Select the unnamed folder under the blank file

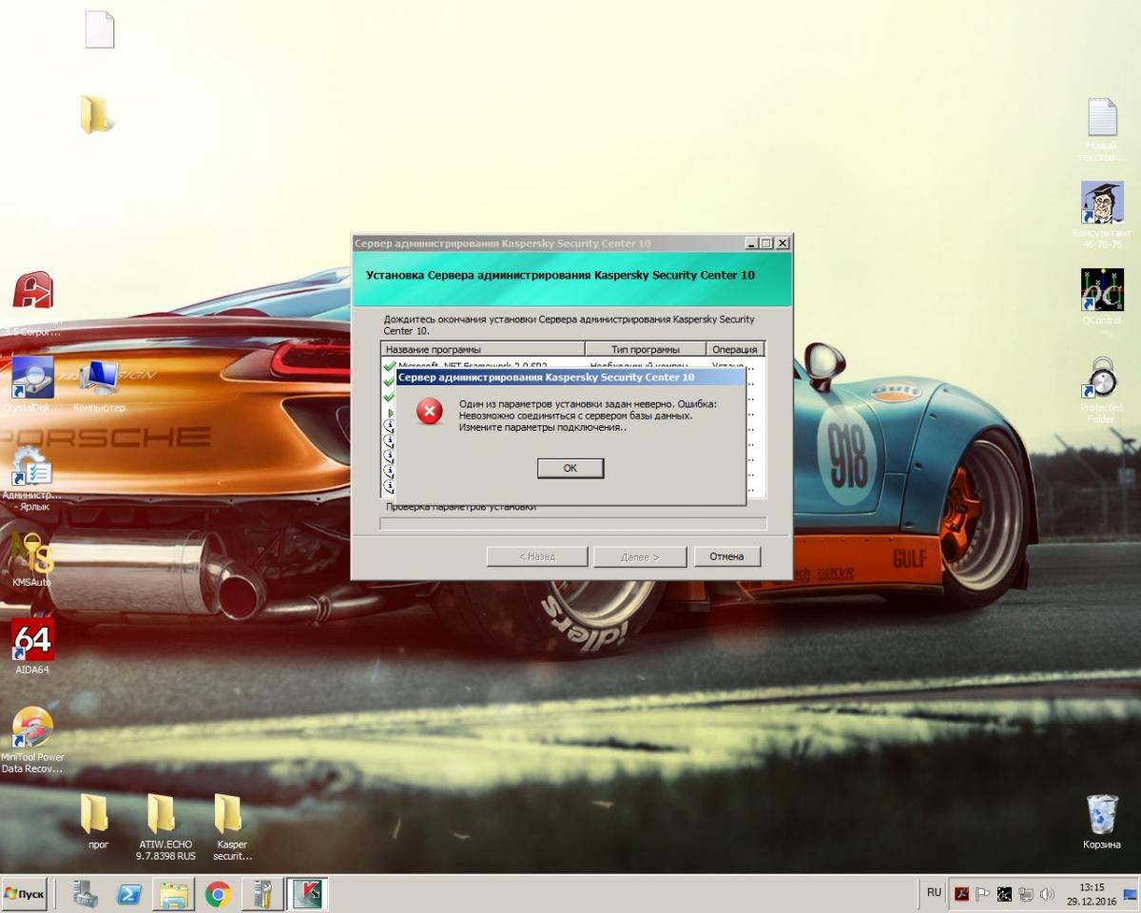95,114
